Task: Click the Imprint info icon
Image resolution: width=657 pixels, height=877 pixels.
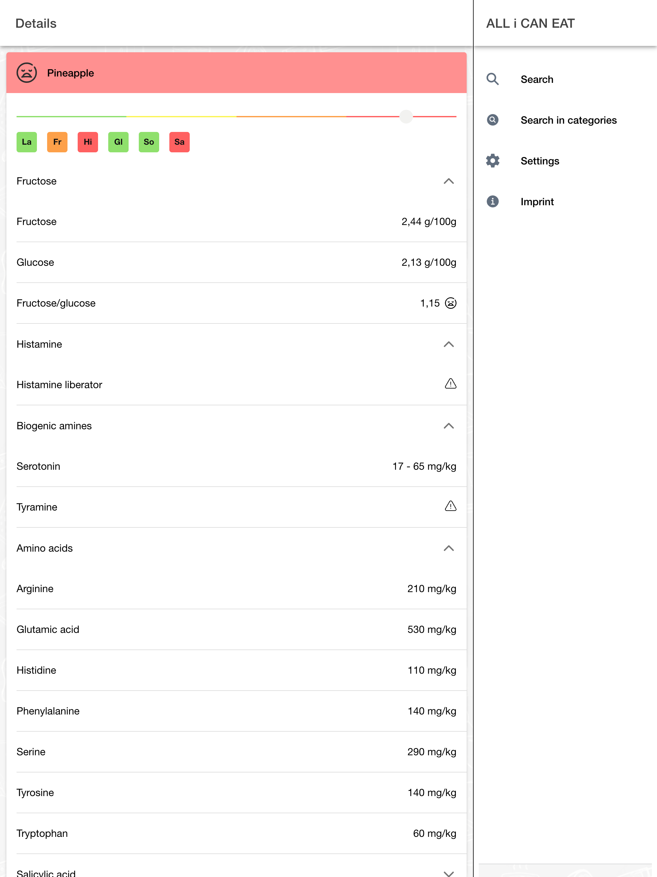Action: tap(492, 201)
